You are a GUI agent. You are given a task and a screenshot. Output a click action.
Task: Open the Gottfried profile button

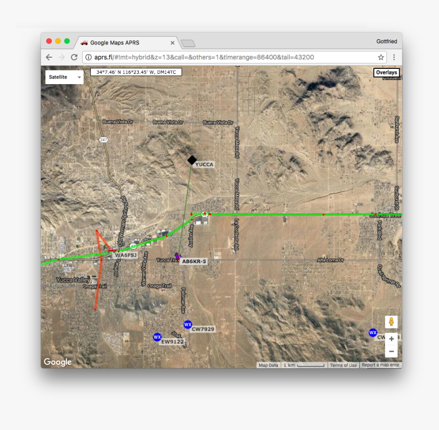(x=386, y=41)
